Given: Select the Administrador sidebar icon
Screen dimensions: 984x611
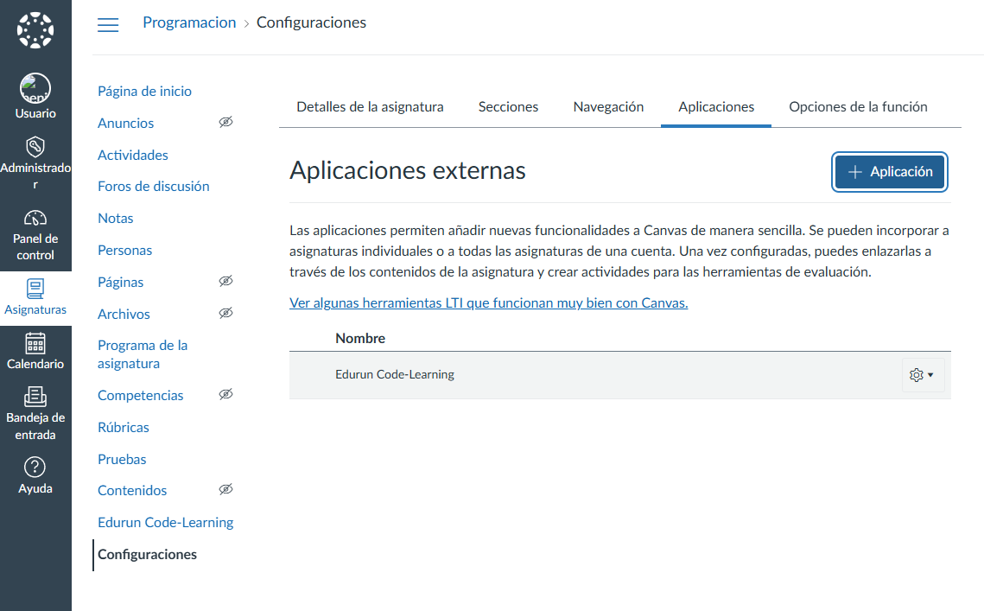Looking at the screenshot, I should [x=35, y=147].
